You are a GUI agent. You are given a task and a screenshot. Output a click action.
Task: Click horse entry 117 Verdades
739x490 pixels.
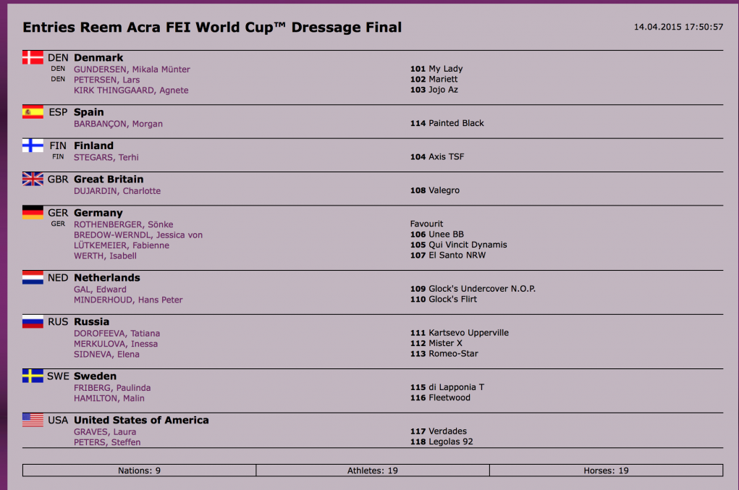point(438,431)
